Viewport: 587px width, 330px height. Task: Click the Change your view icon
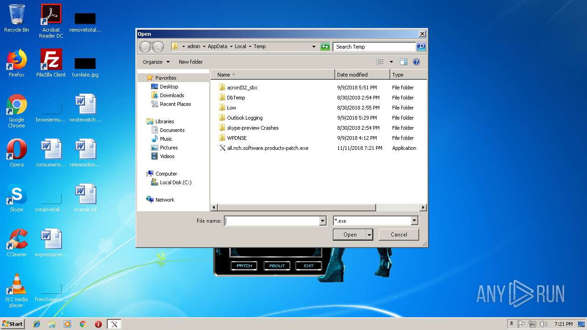(380, 62)
